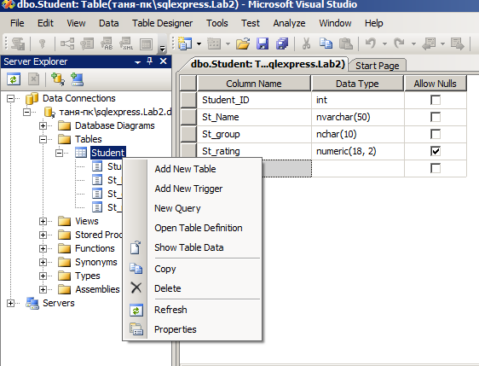The image size is (479, 366).
Task: Click the Undo arrow icon
Action: pos(371,44)
